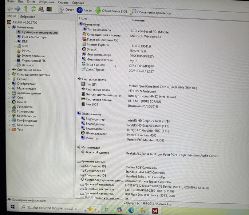Click the Back navigation arrow
249x215 pixels.
click(10, 8)
